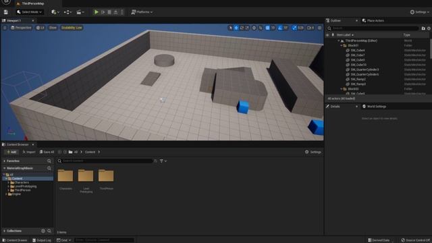Open Outliner settings gear
The image size is (432, 243).
click(x=429, y=28)
